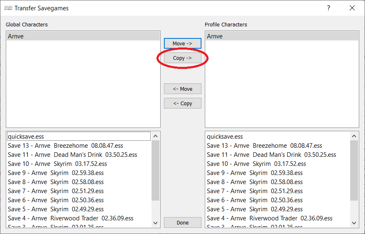Click the global saves list scroll-up arrow
Viewport: 365px width, 234px height.
pyautogui.click(x=156, y=136)
